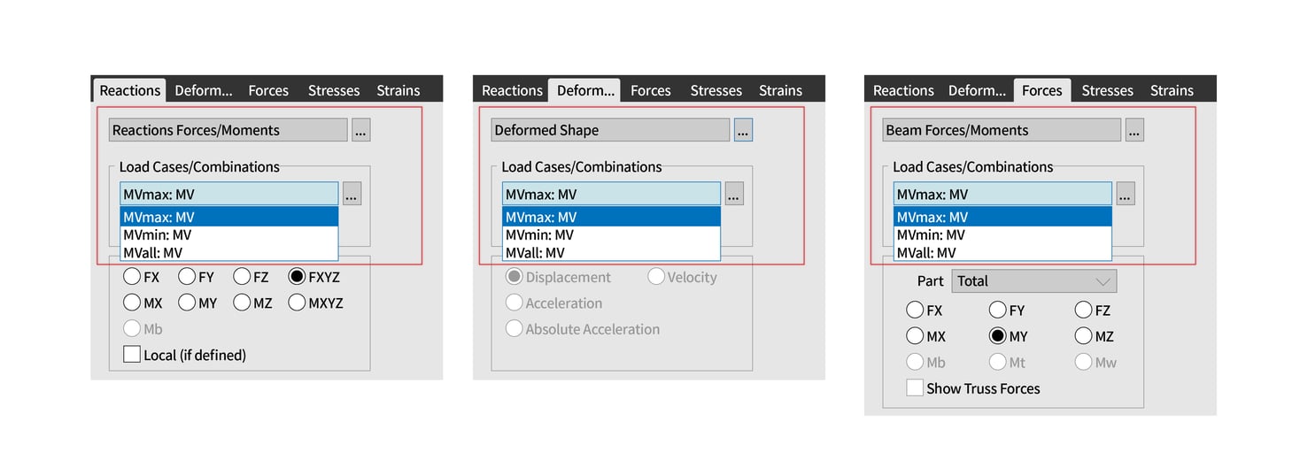This screenshot has width=1300, height=460.
Task: Click ellipsis button beside Deformed Shape field
Action: point(743,130)
